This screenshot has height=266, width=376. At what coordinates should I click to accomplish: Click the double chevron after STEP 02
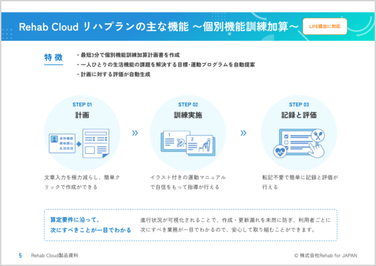pos(243,133)
